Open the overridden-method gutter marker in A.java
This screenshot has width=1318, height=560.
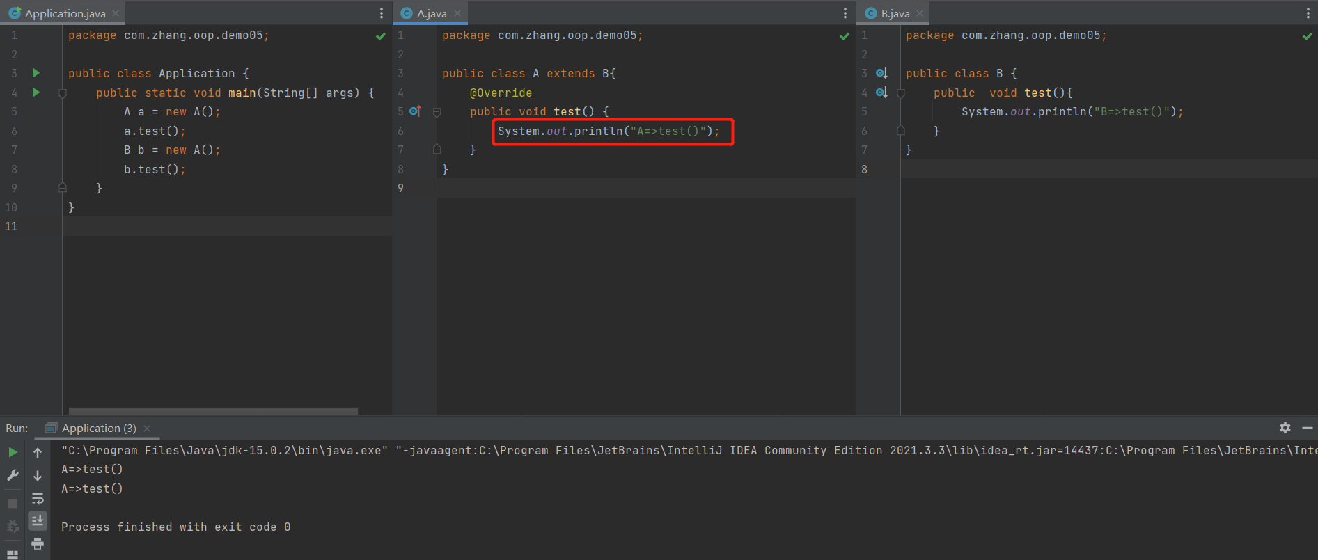(415, 111)
